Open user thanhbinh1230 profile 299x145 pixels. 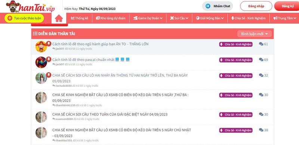coord(65,105)
